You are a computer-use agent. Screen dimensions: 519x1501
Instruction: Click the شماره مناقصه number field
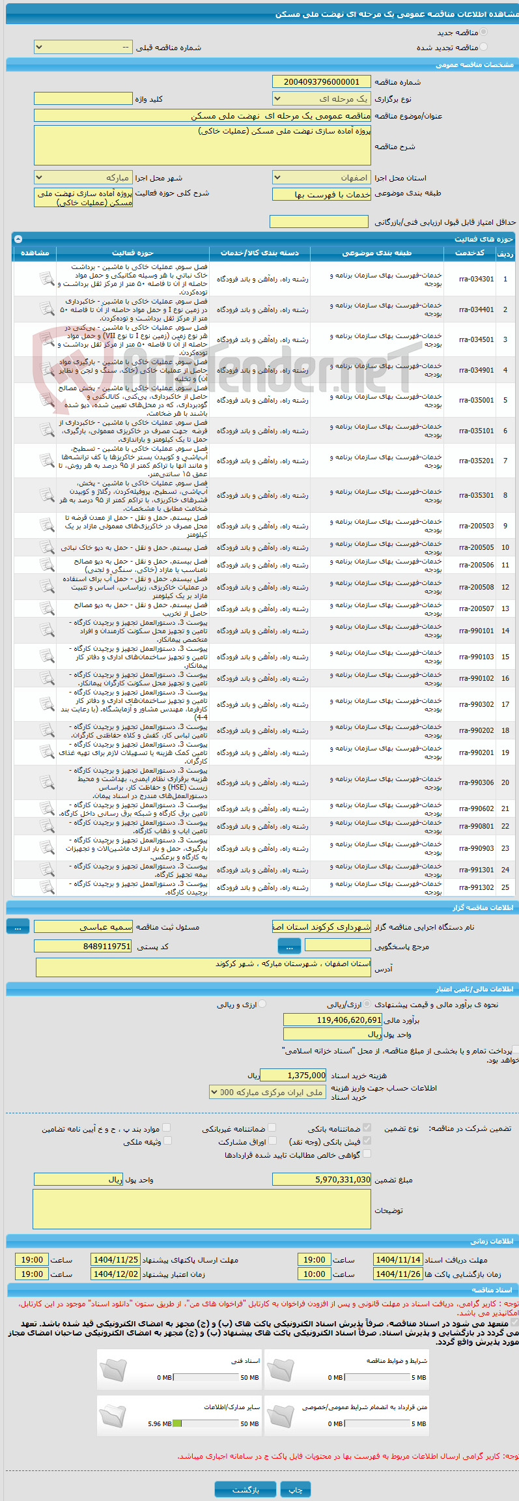(322, 81)
